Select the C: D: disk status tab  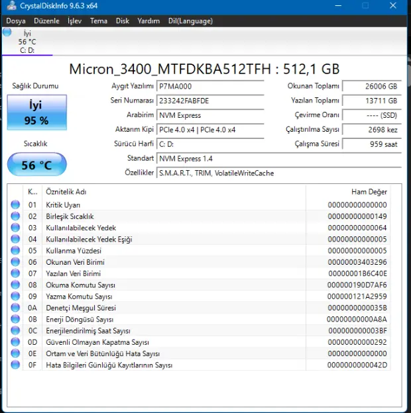tap(27, 42)
